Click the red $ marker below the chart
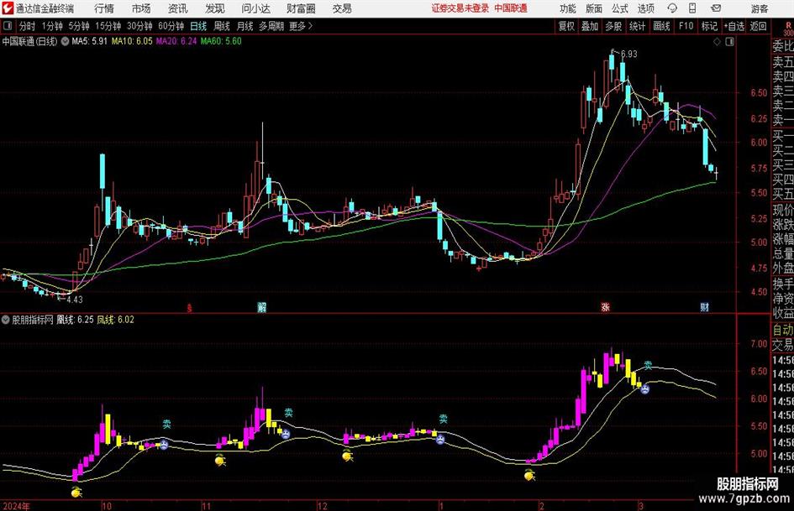The width and height of the screenshot is (794, 511). click(189, 308)
